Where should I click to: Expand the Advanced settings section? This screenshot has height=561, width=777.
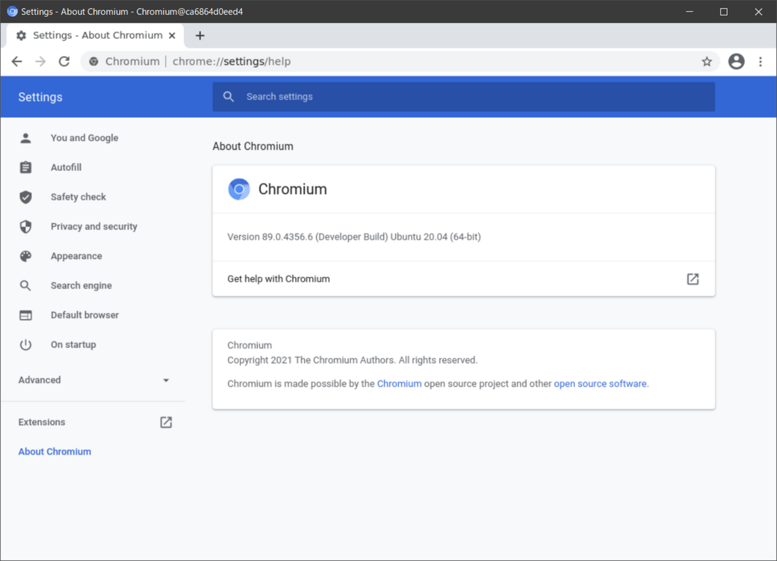[94, 380]
